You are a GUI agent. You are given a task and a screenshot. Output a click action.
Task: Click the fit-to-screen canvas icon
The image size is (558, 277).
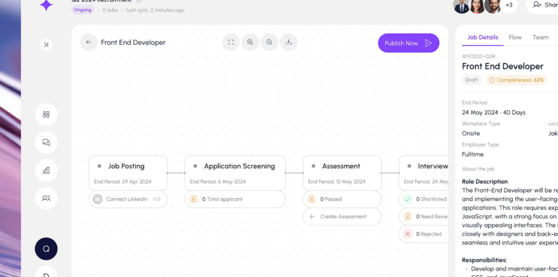coord(231,42)
